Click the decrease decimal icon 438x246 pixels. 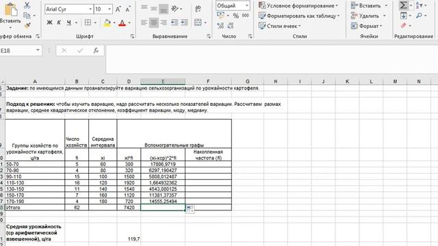pyautogui.click(x=231, y=26)
